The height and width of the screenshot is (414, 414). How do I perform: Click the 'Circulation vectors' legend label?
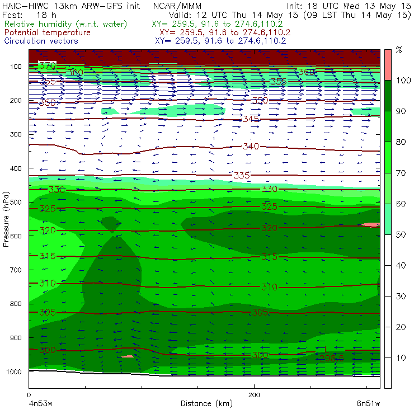pos(41,41)
